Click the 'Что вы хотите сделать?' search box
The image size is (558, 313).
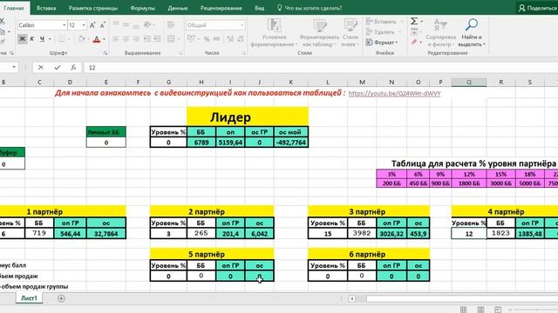(x=310, y=8)
